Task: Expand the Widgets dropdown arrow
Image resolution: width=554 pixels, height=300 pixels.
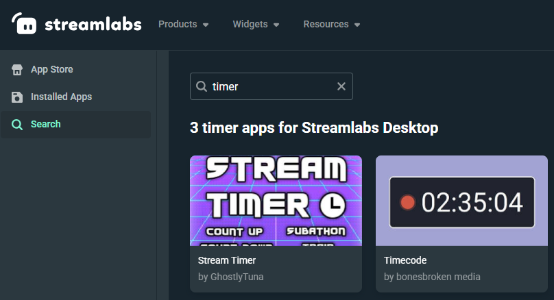Action: (x=276, y=25)
